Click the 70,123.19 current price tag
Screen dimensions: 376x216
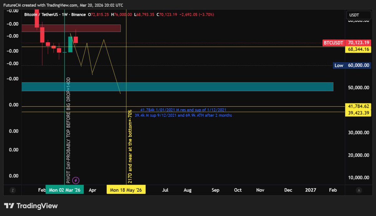pyautogui.click(x=359, y=43)
